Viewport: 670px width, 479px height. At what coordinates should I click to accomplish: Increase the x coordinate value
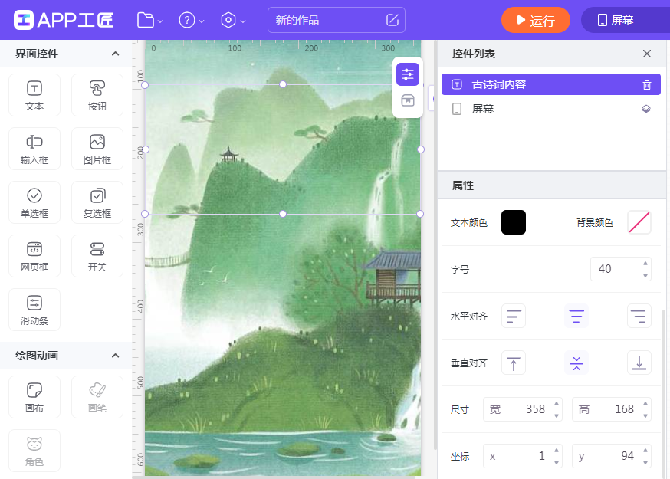[x=557, y=450]
